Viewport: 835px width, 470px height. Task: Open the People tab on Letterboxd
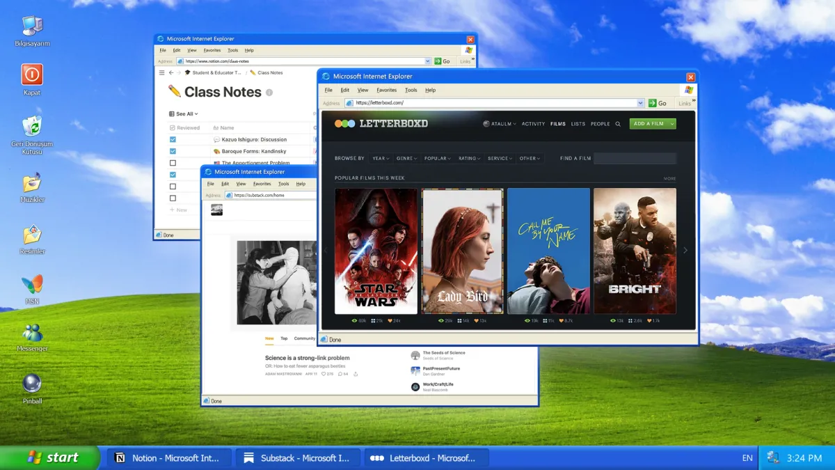[600, 124]
